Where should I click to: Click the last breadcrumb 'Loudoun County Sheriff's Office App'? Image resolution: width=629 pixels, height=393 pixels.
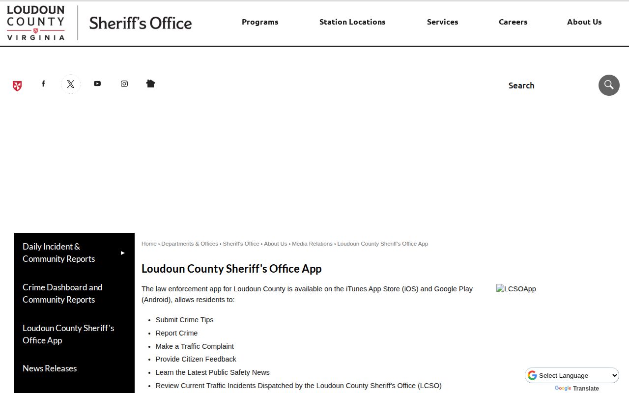click(x=383, y=244)
